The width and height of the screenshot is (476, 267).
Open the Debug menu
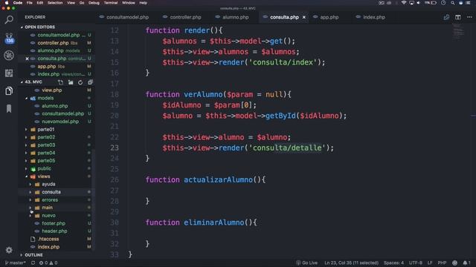(x=94, y=3)
